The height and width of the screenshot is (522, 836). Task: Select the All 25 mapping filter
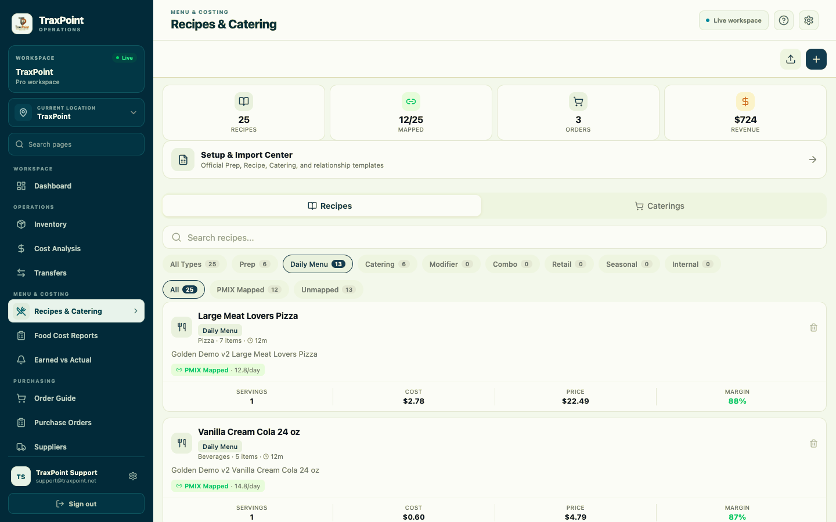183,289
